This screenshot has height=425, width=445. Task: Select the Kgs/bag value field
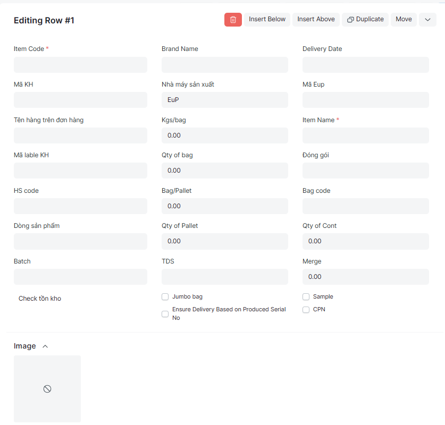224,135
